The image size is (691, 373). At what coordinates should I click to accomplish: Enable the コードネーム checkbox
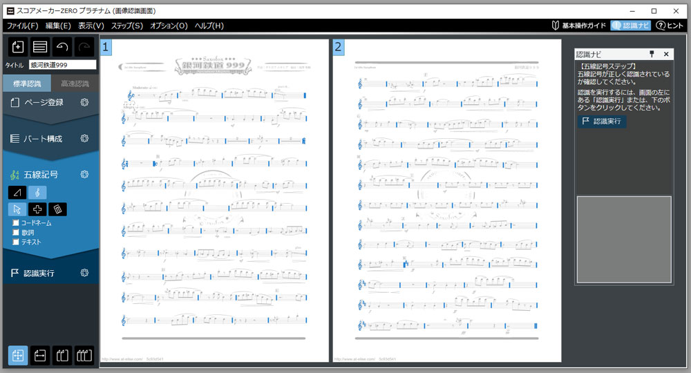pyautogui.click(x=16, y=223)
